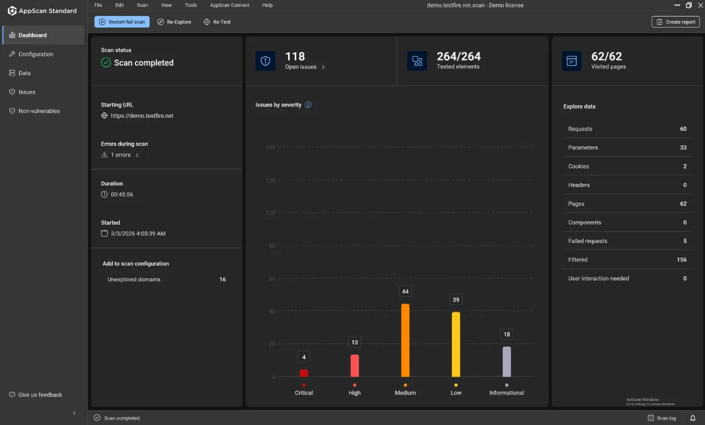Screen dimensions: 705x425
Task: Open Unexplored domains row
Action: (x=166, y=279)
